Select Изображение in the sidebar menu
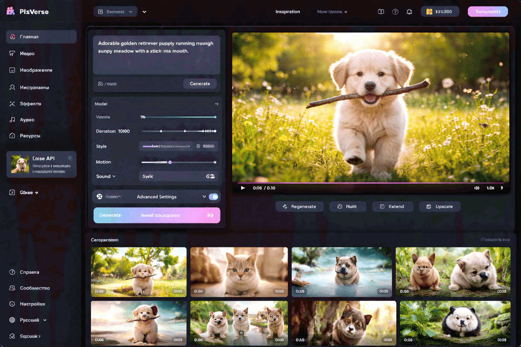 click(x=36, y=70)
